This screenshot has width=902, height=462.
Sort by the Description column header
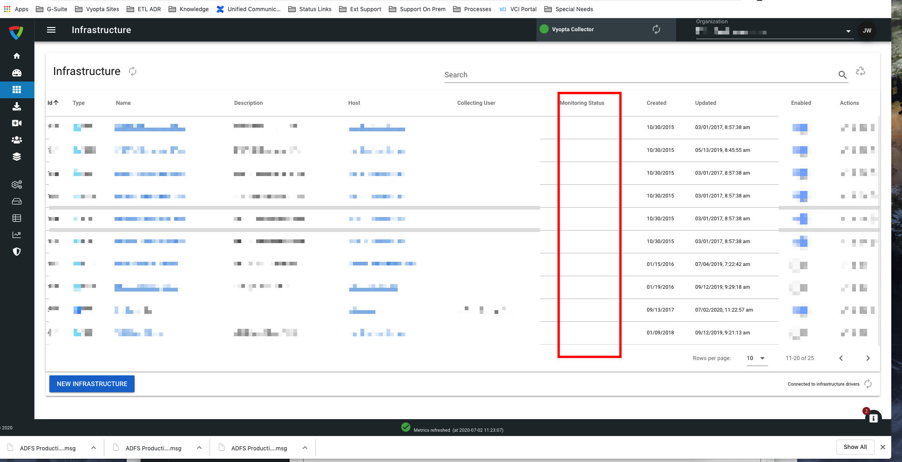click(248, 103)
